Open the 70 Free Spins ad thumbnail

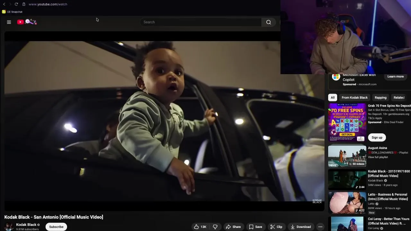tap(347, 122)
